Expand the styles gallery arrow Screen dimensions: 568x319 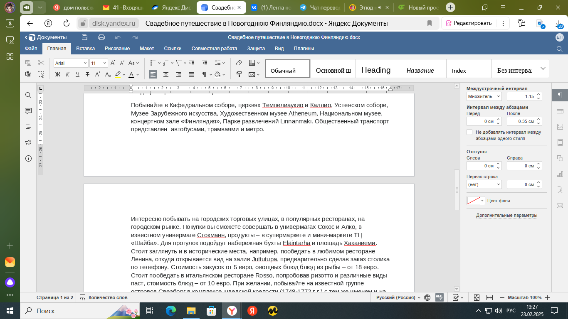543,69
